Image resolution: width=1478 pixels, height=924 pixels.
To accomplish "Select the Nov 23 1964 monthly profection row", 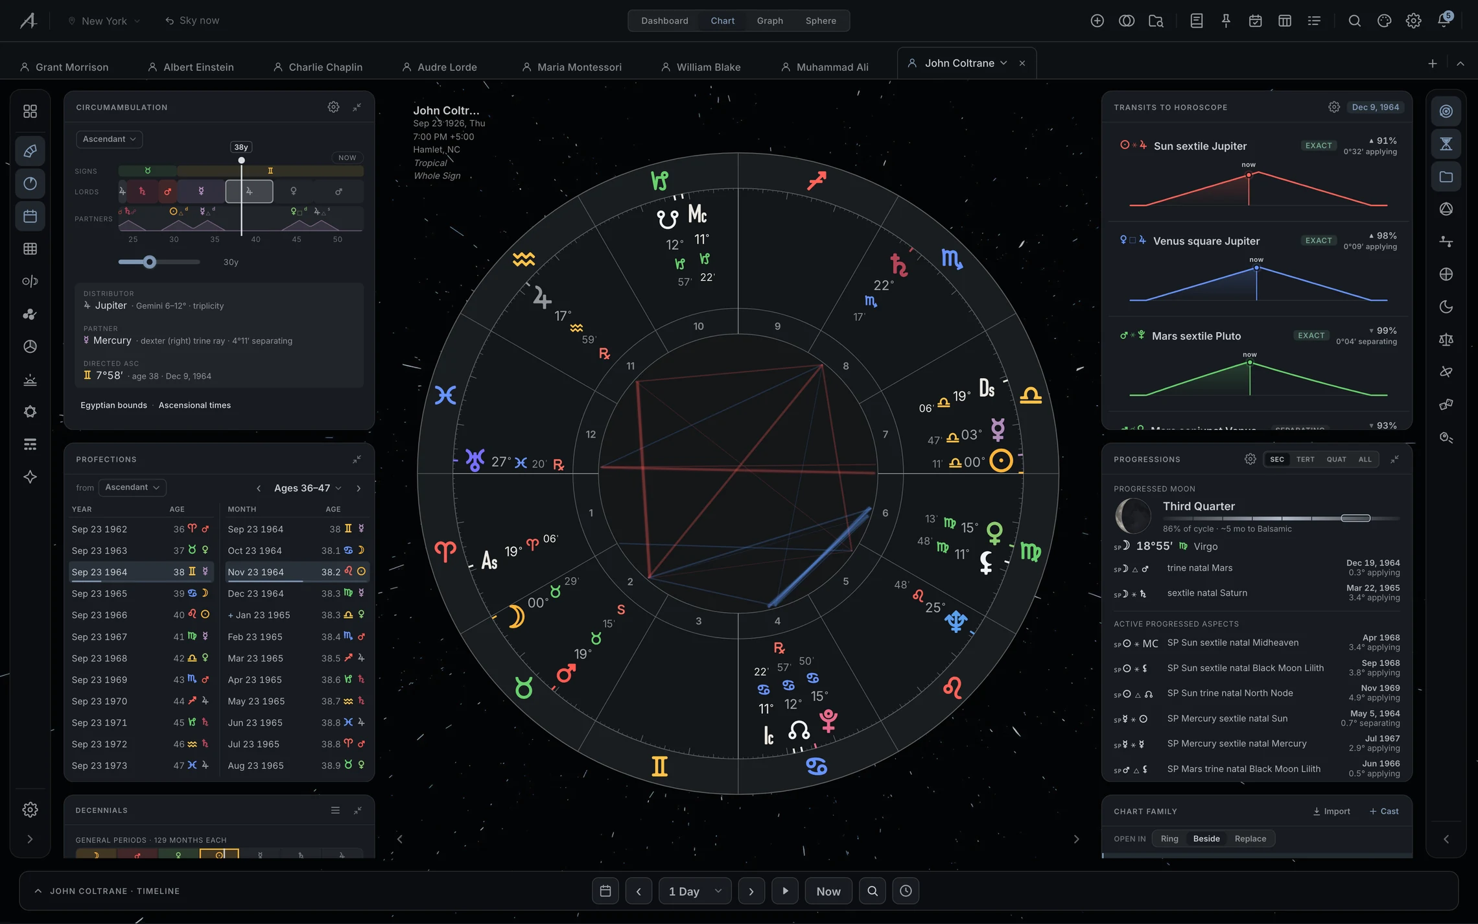I will pyautogui.click(x=297, y=572).
